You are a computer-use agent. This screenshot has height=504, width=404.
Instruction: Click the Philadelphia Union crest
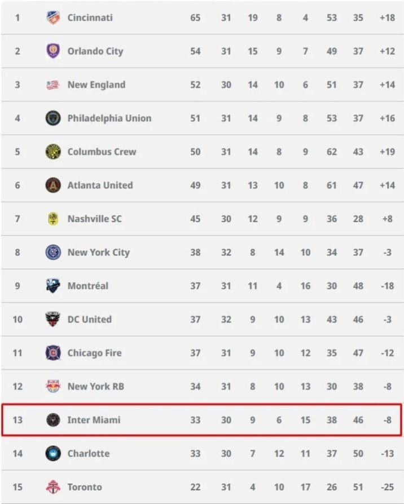53,118
